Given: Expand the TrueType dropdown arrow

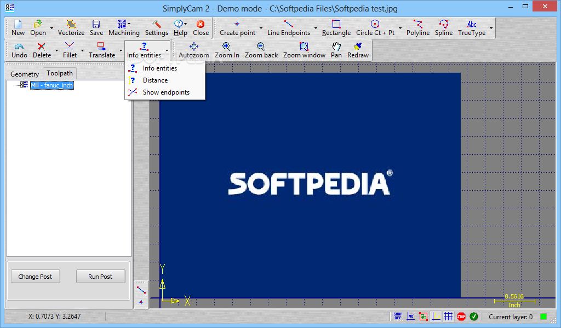Looking at the screenshot, I should pyautogui.click(x=491, y=28).
